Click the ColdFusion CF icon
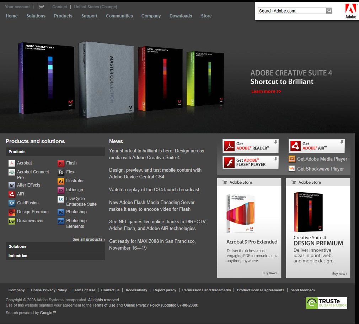This screenshot has height=324, width=359. click(x=12, y=203)
